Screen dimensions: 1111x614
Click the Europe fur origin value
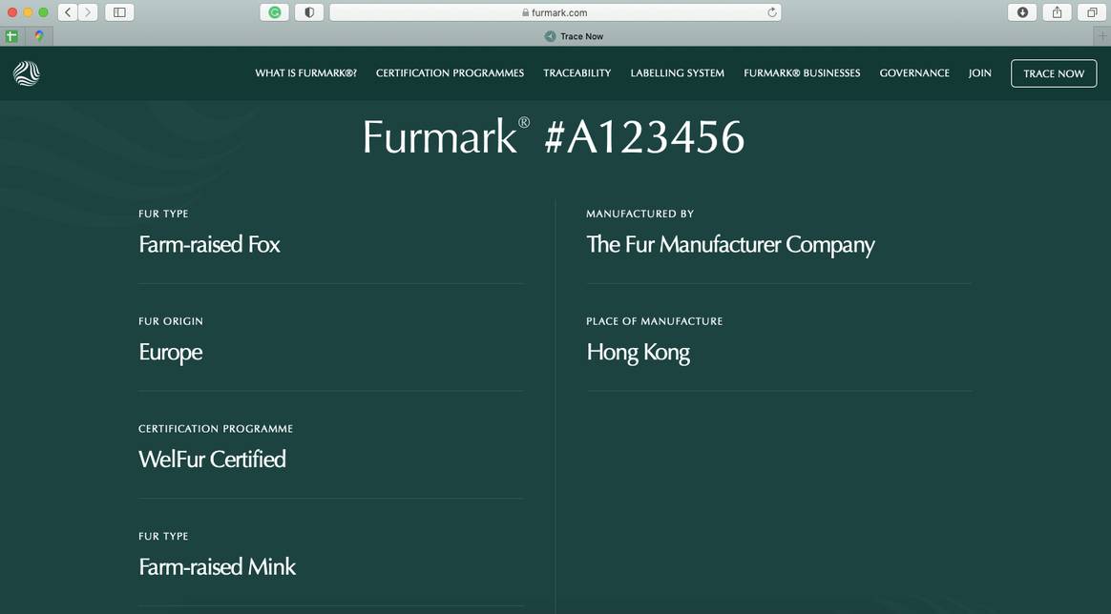(x=171, y=352)
